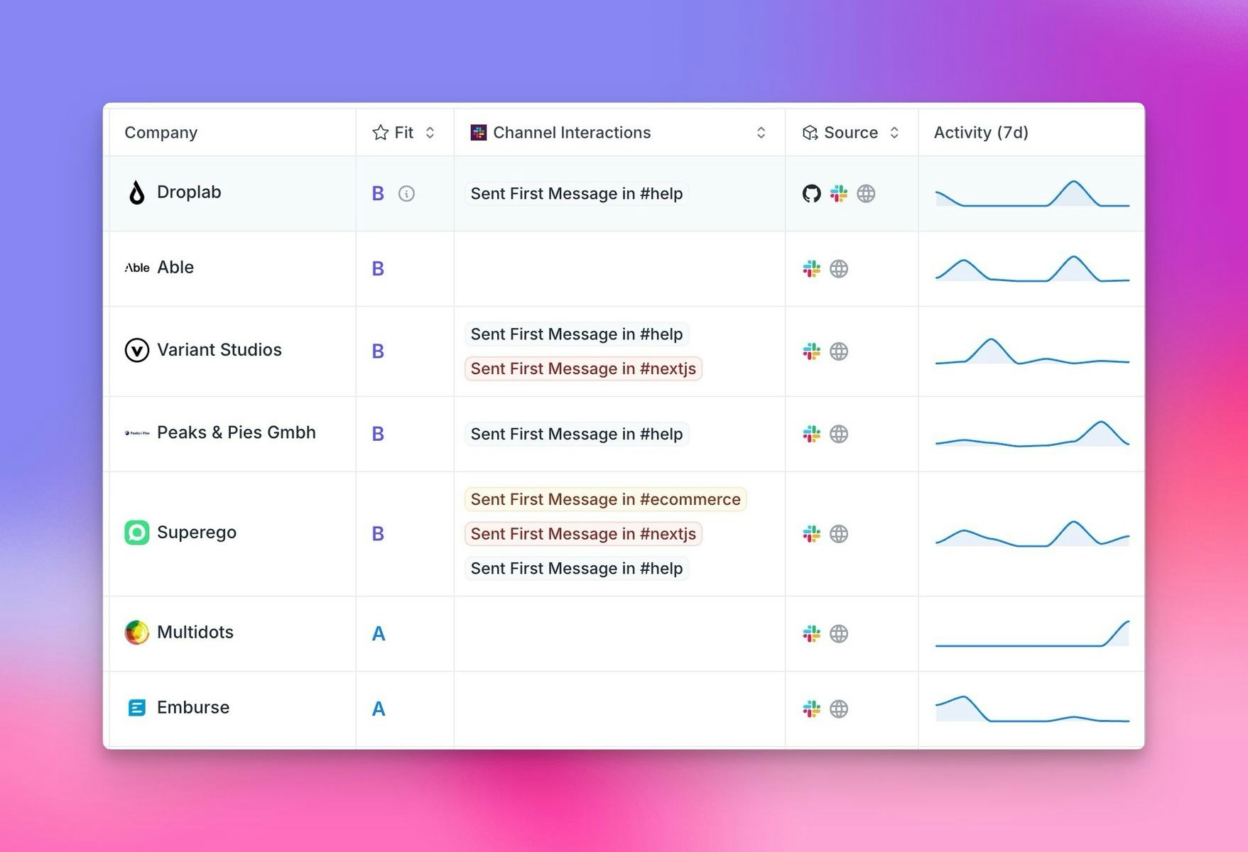1248x852 pixels.
Task: Select the Slack source icon for Able
Action: click(810, 268)
